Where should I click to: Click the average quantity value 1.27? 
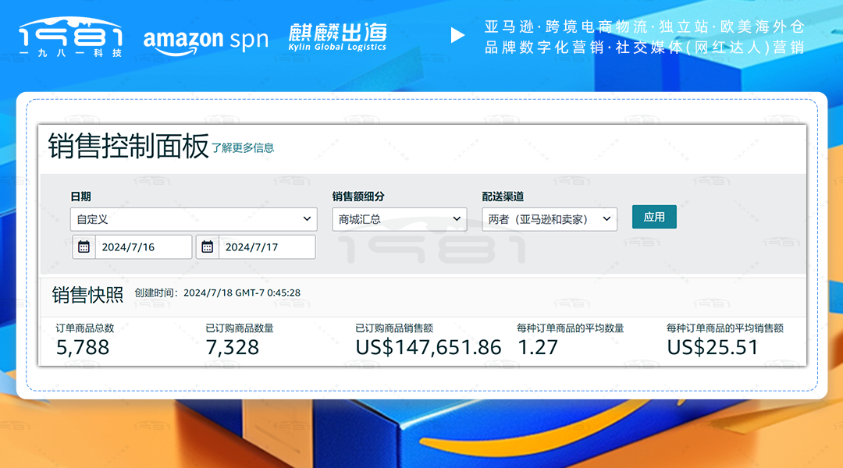(x=538, y=348)
